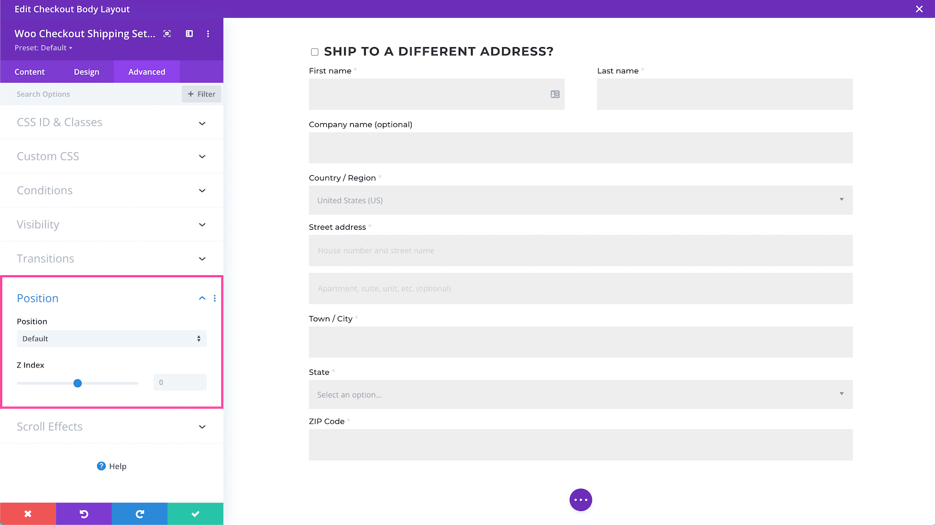The width and height of the screenshot is (935, 525).
Task: Enter fullscreen mode for the settings modal
Action: pyautogui.click(x=166, y=33)
